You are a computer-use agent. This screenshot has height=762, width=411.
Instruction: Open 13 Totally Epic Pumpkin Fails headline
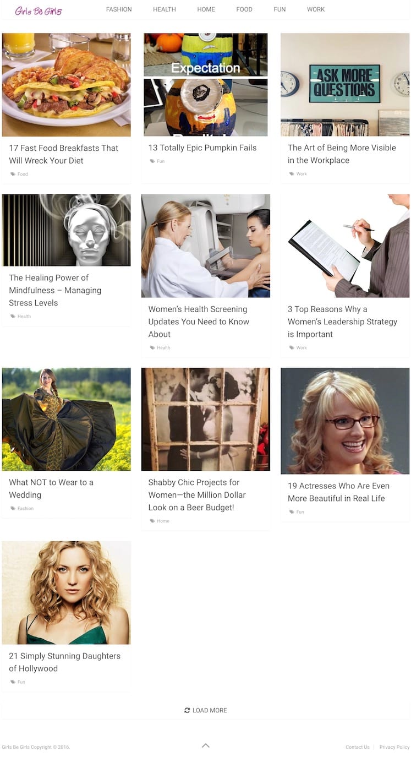202,148
